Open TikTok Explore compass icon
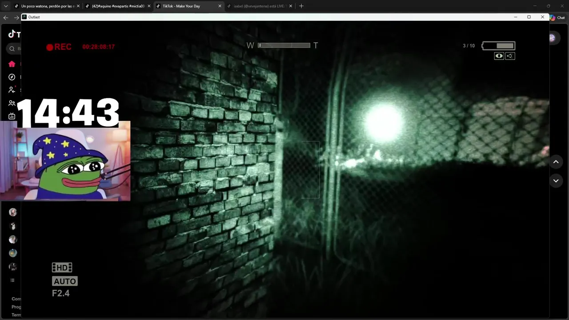Screen dimensions: 569x320 (x=12, y=77)
